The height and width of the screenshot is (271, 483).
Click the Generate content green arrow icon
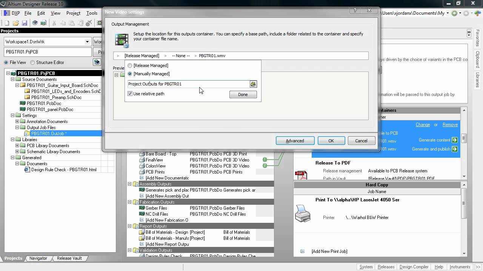455,140
